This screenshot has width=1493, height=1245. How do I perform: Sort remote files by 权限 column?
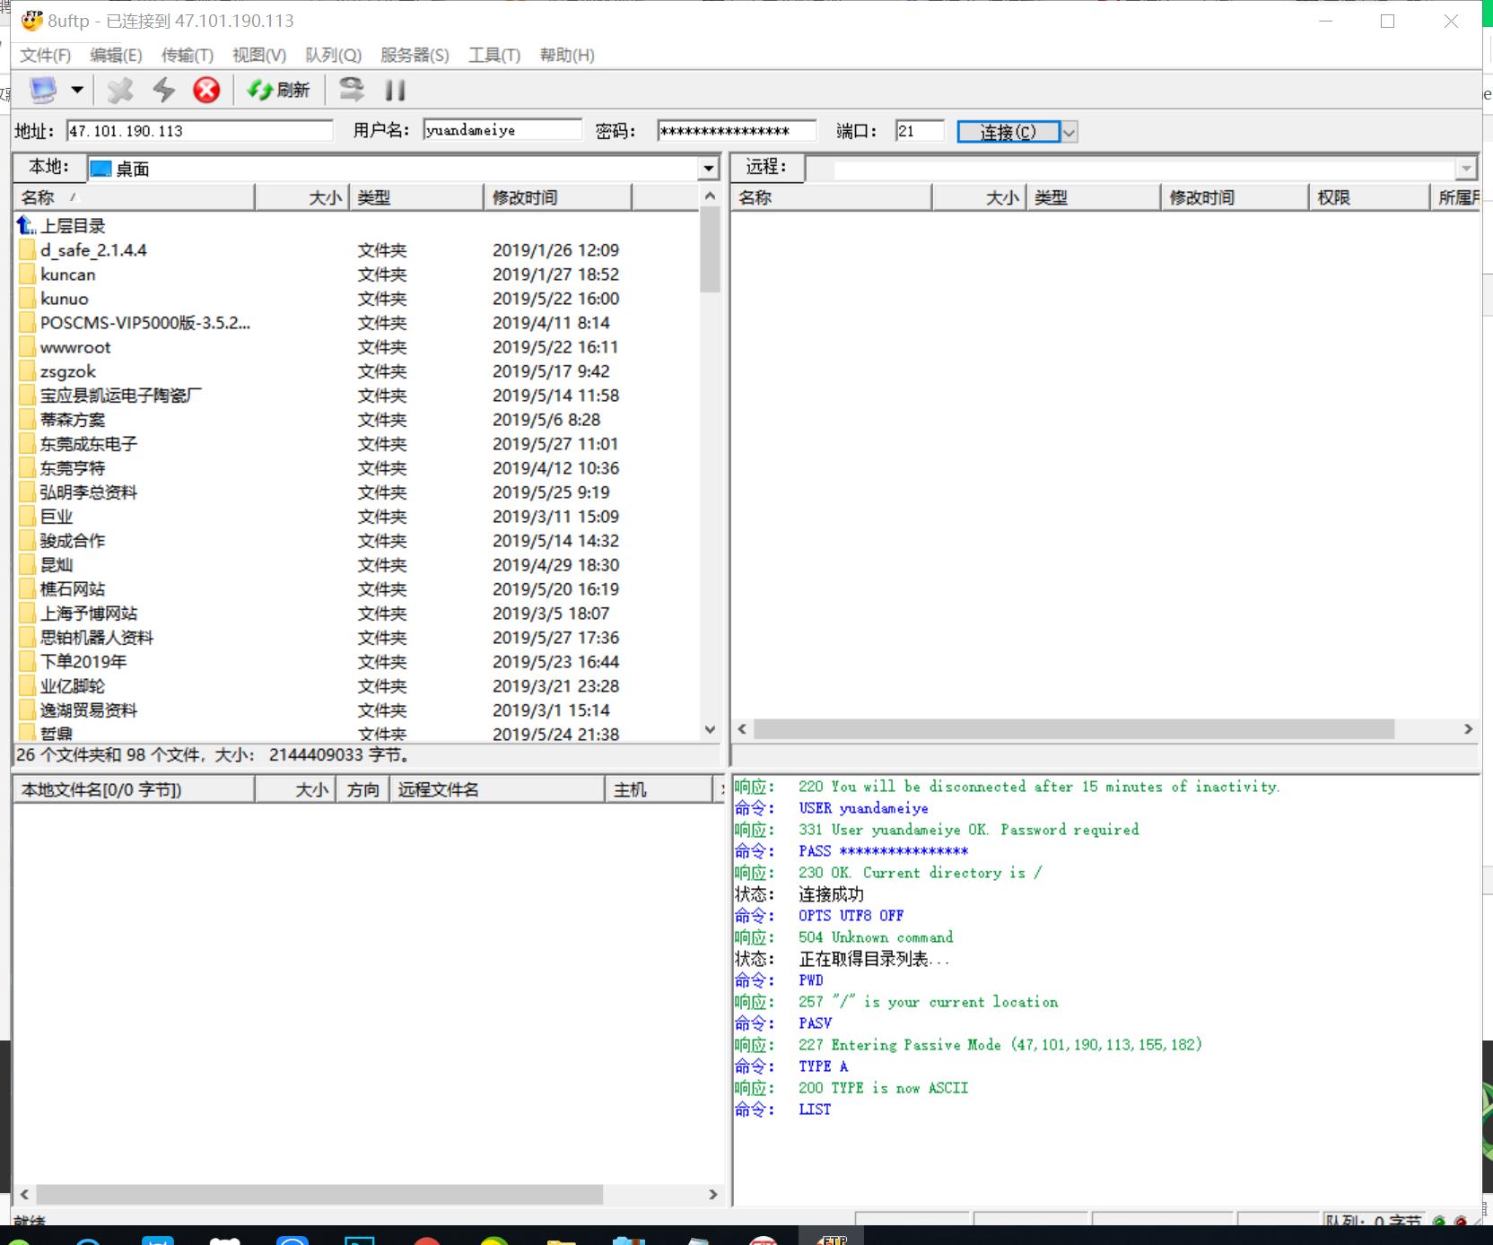[x=1368, y=197]
